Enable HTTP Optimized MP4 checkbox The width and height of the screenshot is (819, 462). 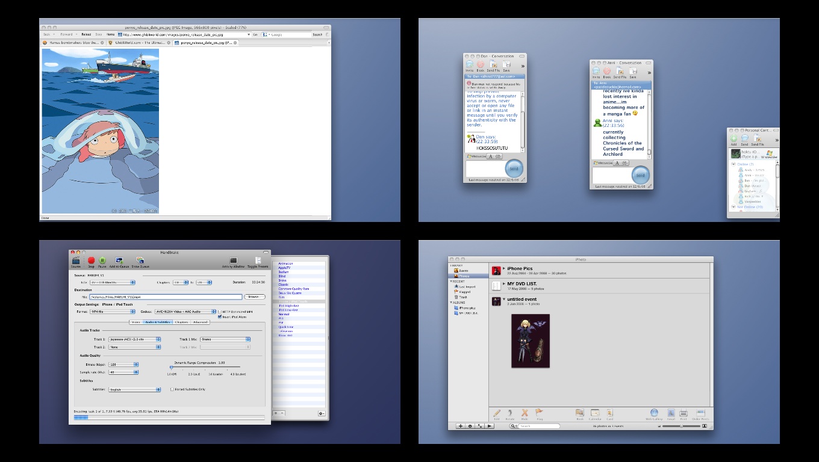(219, 312)
